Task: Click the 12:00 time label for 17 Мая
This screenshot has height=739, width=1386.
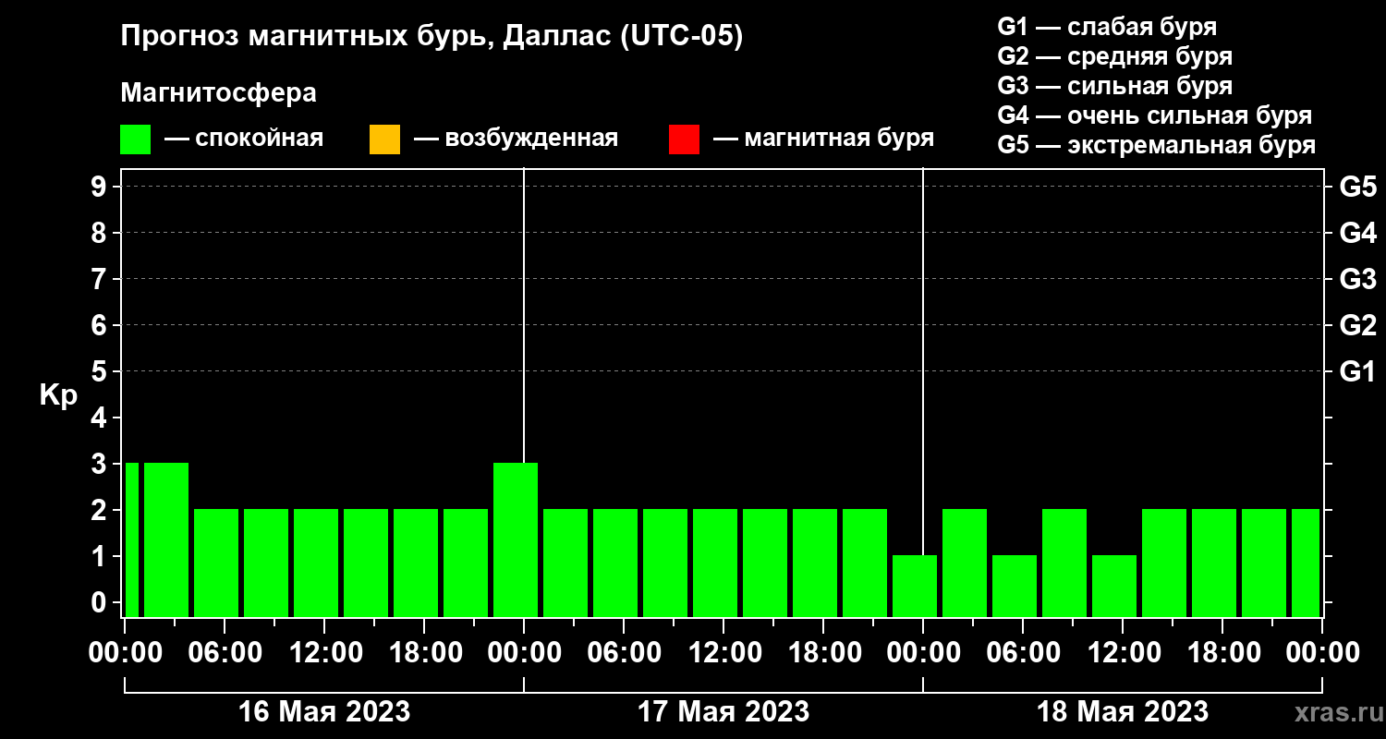Action: 723,653
